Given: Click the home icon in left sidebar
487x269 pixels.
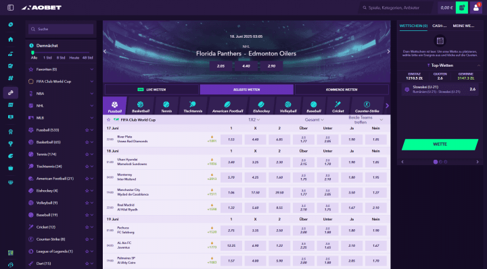Looking at the screenshot, I should point(11,39).
